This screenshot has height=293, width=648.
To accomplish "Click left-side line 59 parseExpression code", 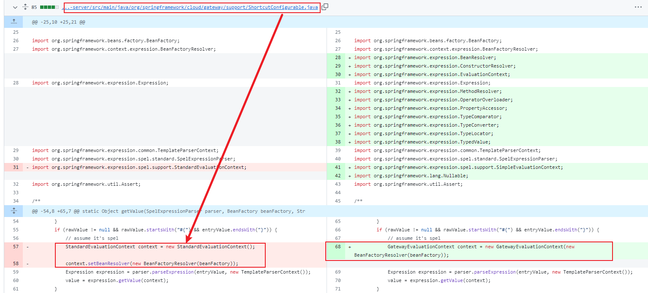I will click(x=188, y=272).
